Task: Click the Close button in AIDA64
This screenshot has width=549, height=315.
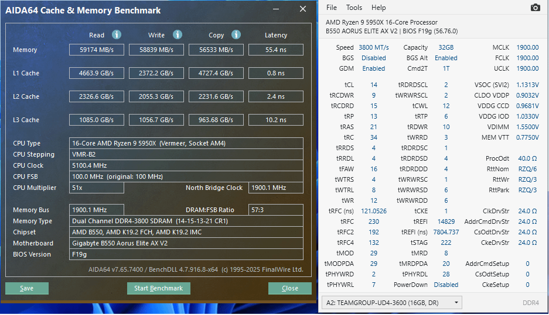Action: [290, 288]
